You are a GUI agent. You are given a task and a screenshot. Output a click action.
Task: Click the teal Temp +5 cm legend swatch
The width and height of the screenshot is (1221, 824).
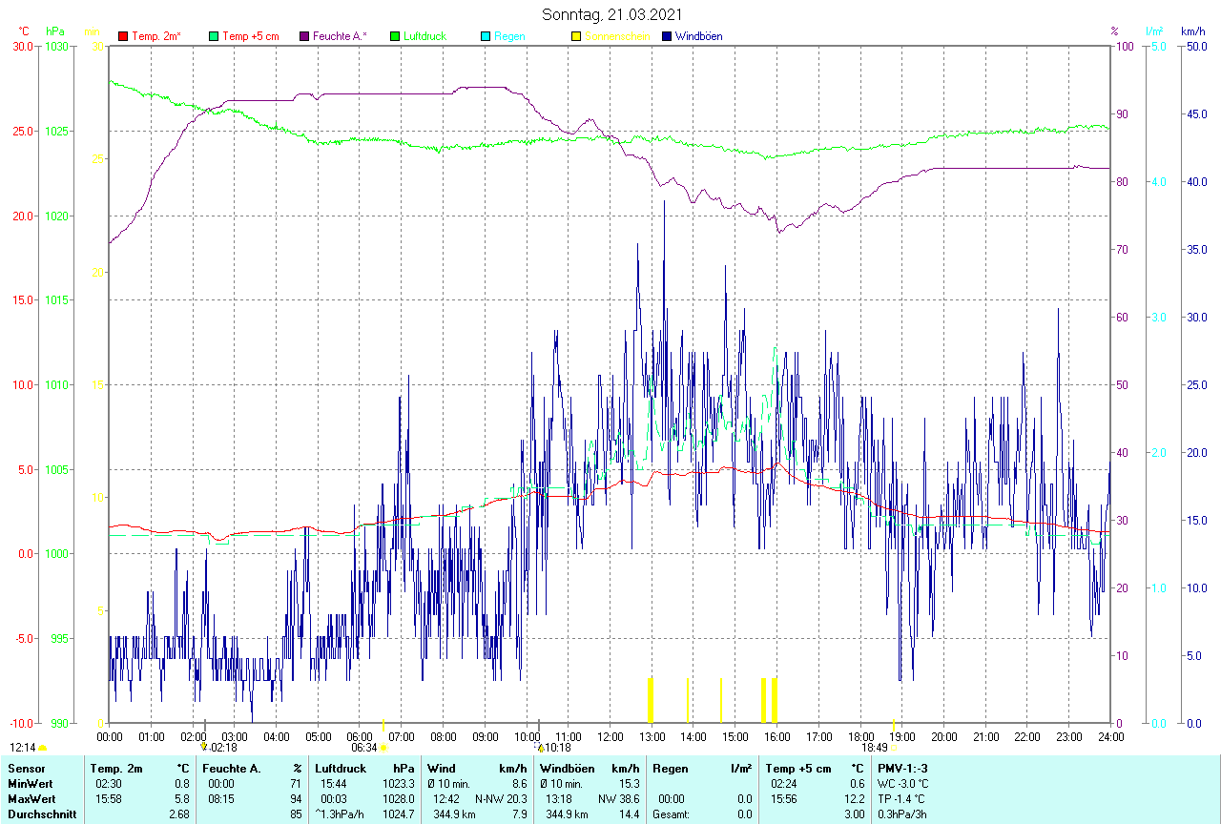click(x=214, y=37)
